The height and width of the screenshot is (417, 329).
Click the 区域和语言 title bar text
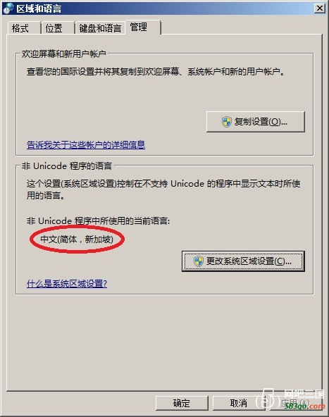click(39, 8)
